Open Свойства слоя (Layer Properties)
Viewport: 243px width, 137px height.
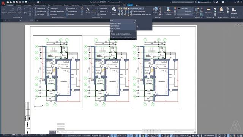pyautogui.click(x=114, y=11)
